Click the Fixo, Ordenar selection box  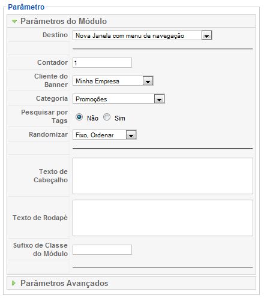[104, 135]
